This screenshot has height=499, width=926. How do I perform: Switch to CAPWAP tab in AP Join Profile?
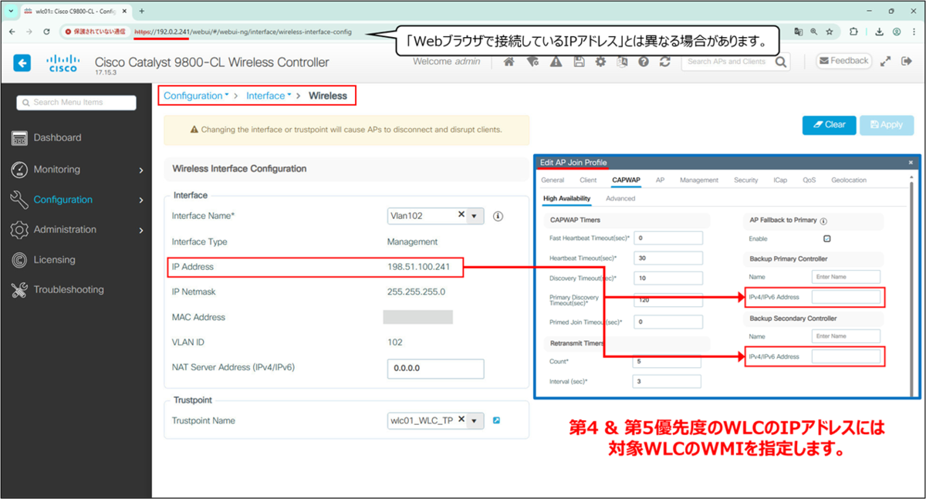point(626,180)
